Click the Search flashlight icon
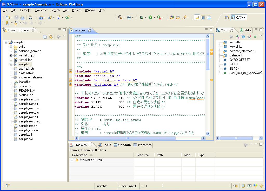The height and width of the screenshot is (191, 266). (184, 17)
